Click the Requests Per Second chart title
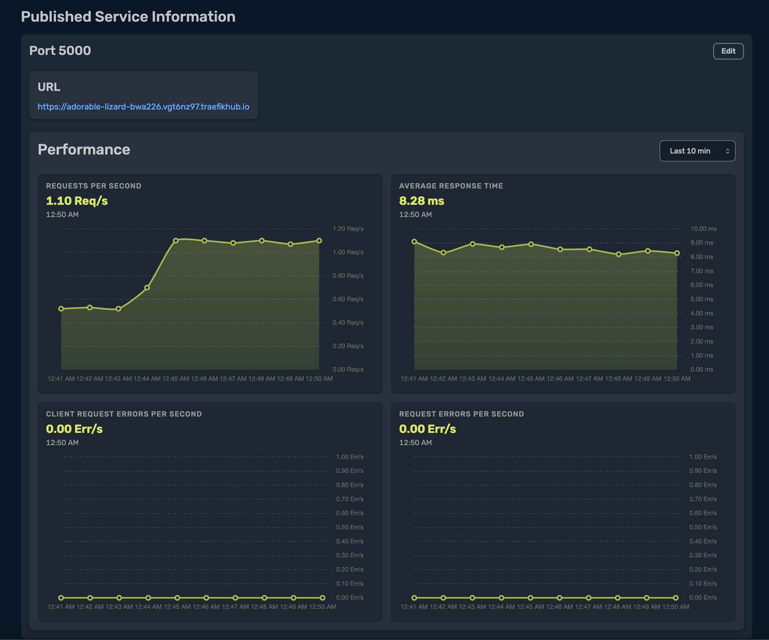 (93, 186)
